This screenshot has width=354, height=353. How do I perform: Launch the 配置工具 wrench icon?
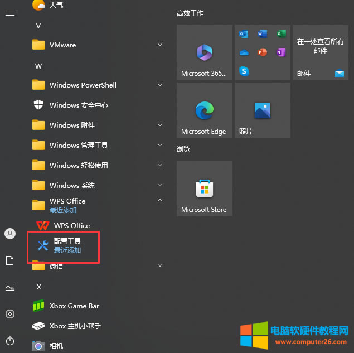[x=43, y=245]
